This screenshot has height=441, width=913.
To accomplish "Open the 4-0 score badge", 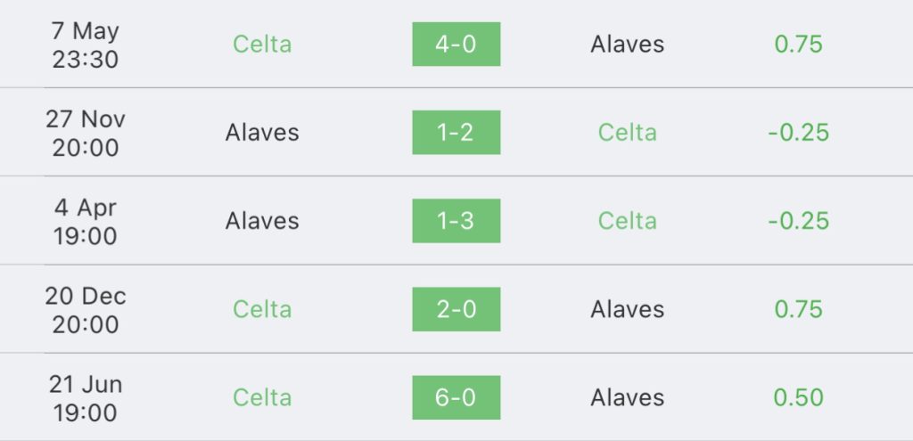I will (456, 45).
